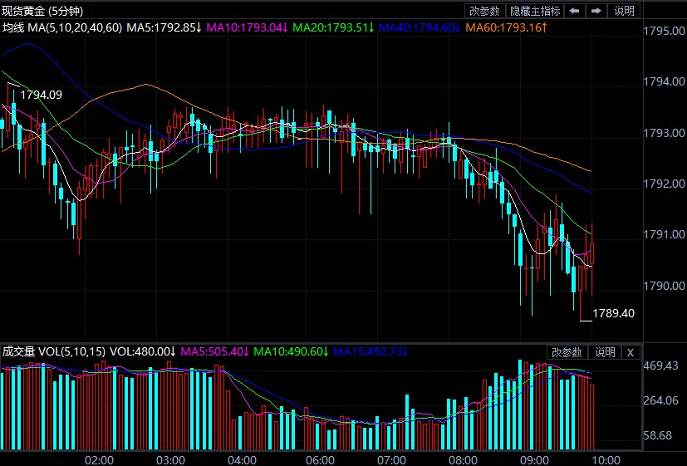687x466 pixels.
Task: Select the MA5:1792.85 value label
Action: (164, 27)
